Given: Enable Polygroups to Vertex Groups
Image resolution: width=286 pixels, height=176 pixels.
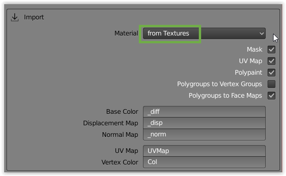Looking at the screenshot, I should (271, 84).
